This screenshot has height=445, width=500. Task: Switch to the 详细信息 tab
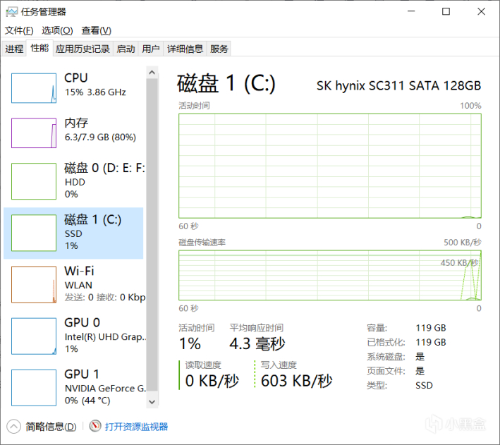point(185,49)
